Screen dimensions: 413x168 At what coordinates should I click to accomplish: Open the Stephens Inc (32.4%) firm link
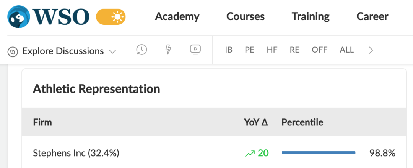click(76, 153)
